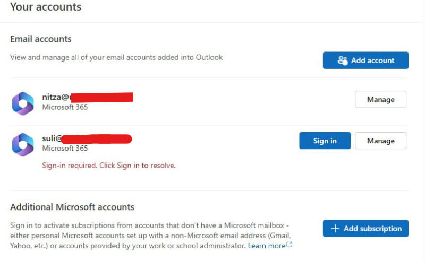The image size is (425, 261).
Task: Click the Microsoft 365 label under suli
Action: tap(65, 148)
